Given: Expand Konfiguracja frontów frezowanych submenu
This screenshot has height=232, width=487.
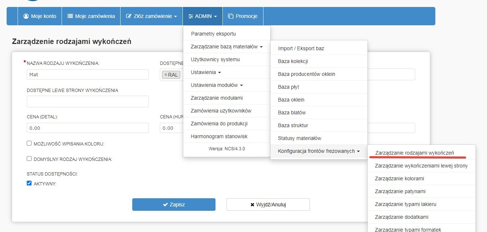Looking at the screenshot, I should click(x=318, y=151).
